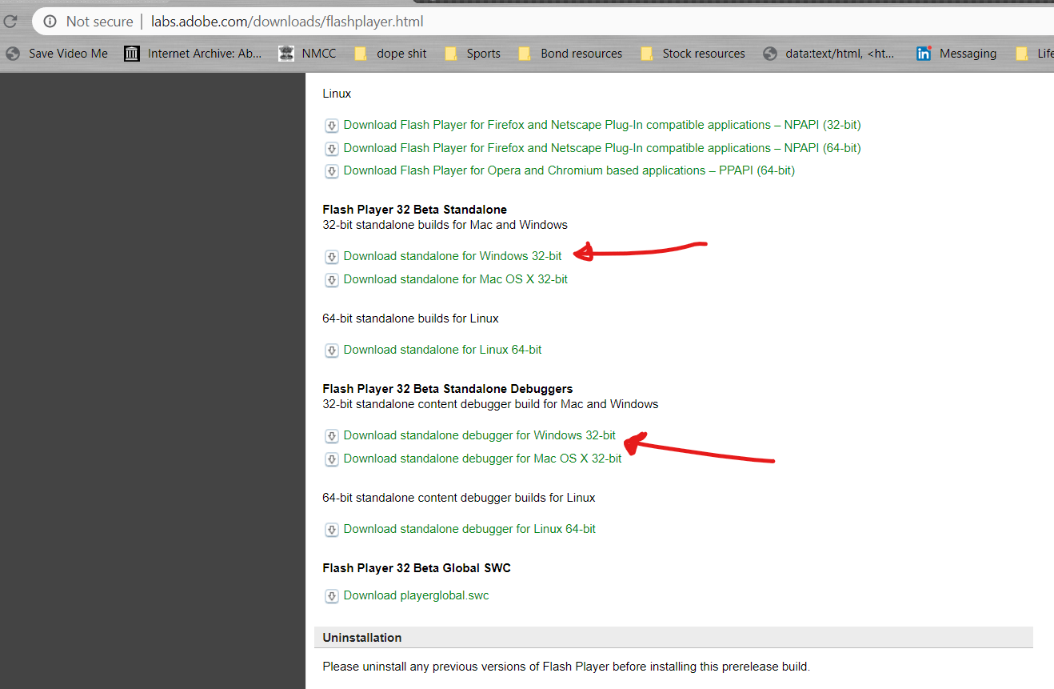This screenshot has width=1054, height=689.
Task: Click text '64-bit standalone content debugger builds for Linux'
Action: (x=459, y=498)
